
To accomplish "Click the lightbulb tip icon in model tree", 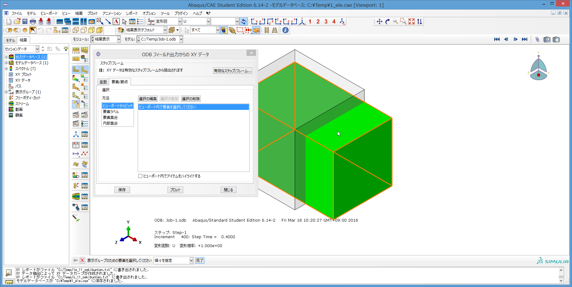I will [66, 49].
